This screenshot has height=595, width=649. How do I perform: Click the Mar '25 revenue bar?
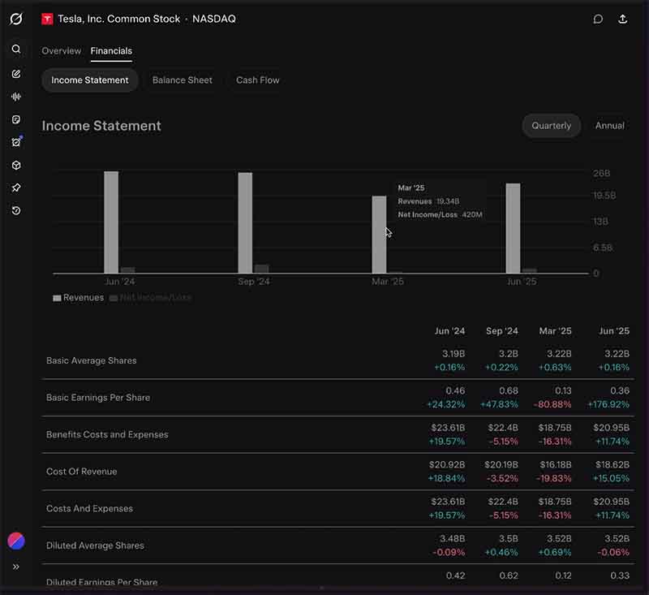[379, 235]
